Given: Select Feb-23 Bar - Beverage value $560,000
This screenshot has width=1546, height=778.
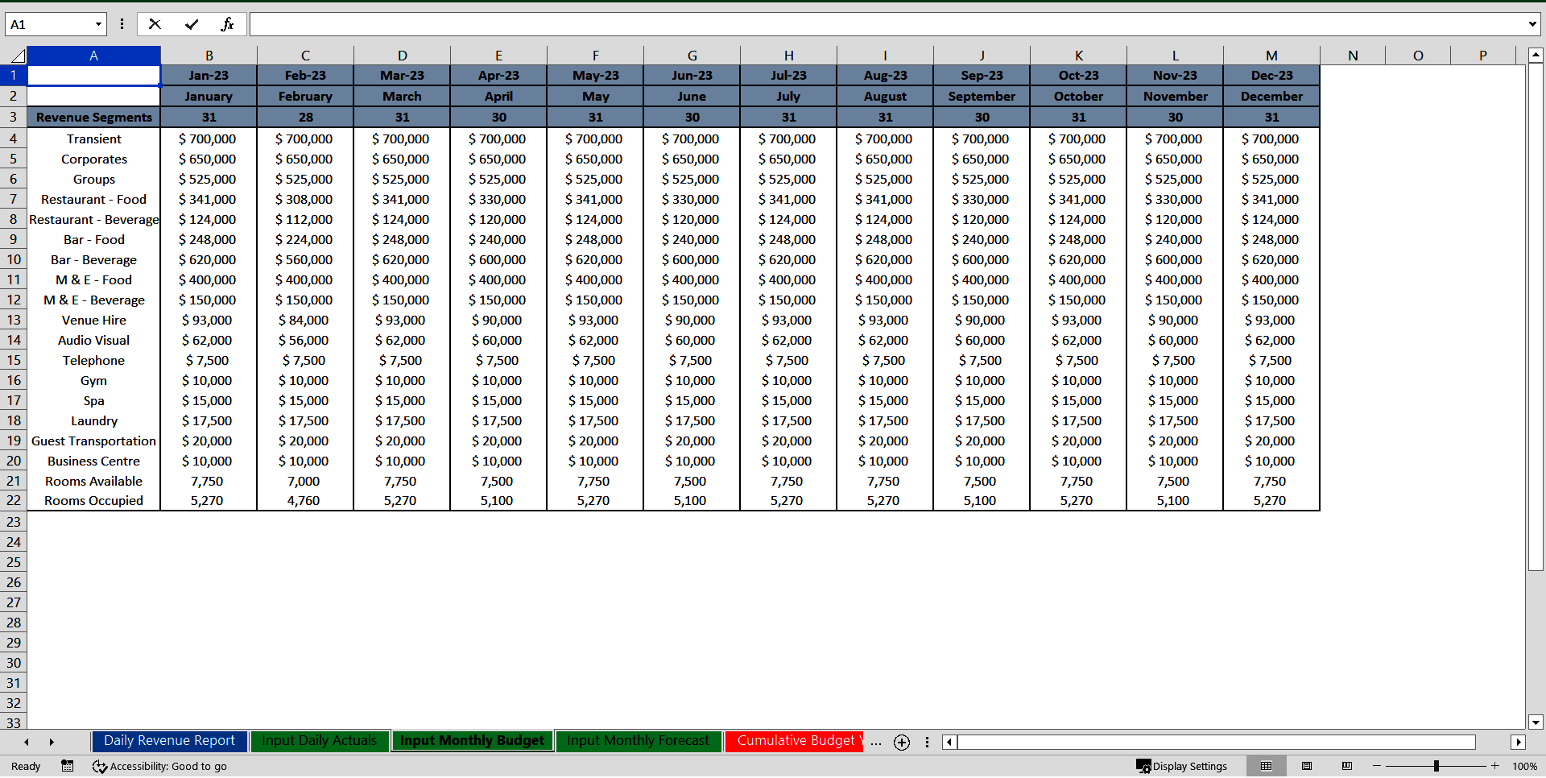Looking at the screenshot, I should coord(305,259).
